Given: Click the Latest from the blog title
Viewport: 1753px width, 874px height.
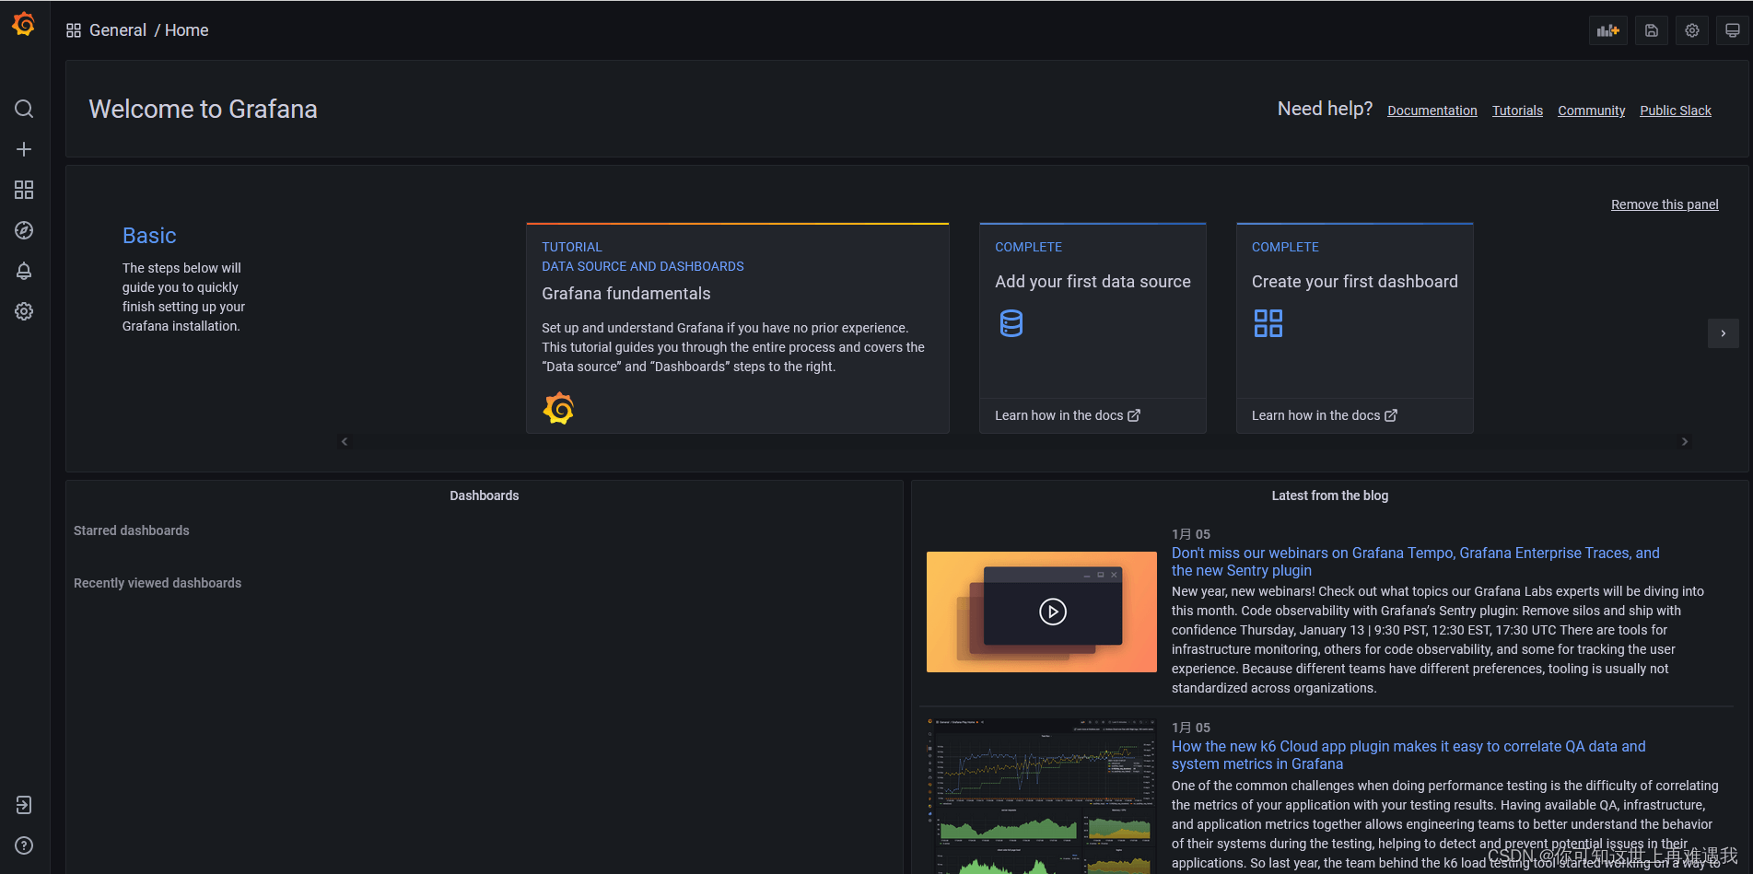Looking at the screenshot, I should (1330, 495).
